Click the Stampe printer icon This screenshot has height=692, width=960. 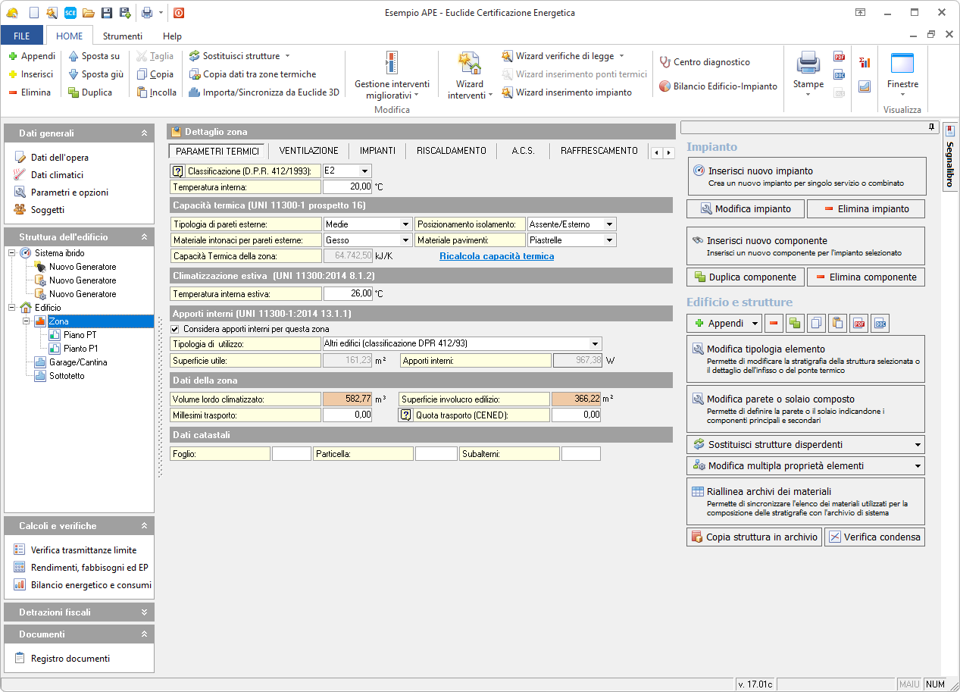click(808, 64)
